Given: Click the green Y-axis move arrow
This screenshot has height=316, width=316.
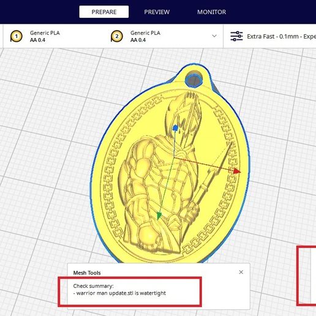Looking at the screenshot, I should pos(159,216).
